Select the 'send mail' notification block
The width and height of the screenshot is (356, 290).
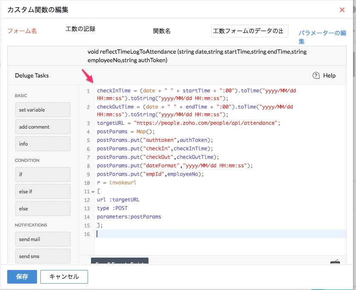point(43,239)
